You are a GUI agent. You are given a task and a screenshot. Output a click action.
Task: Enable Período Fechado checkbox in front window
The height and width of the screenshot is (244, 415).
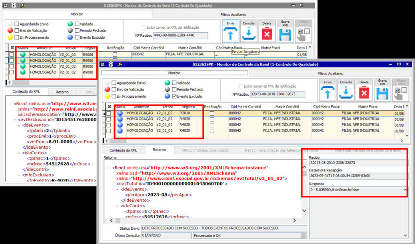pyautogui.click(x=174, y=89)
